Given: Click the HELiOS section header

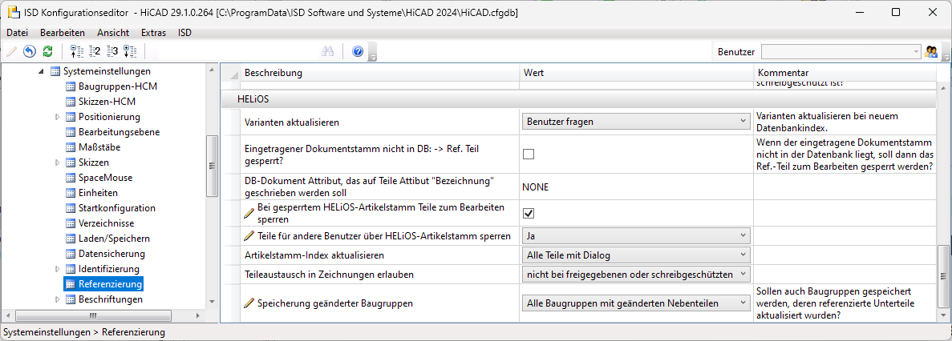Looking at the screenshot, I should (578, 98).
